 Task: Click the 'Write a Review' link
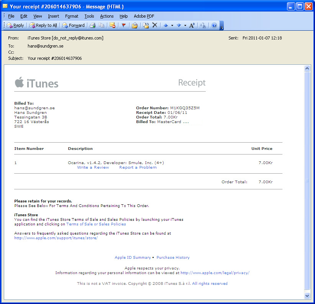coord(93,168)
